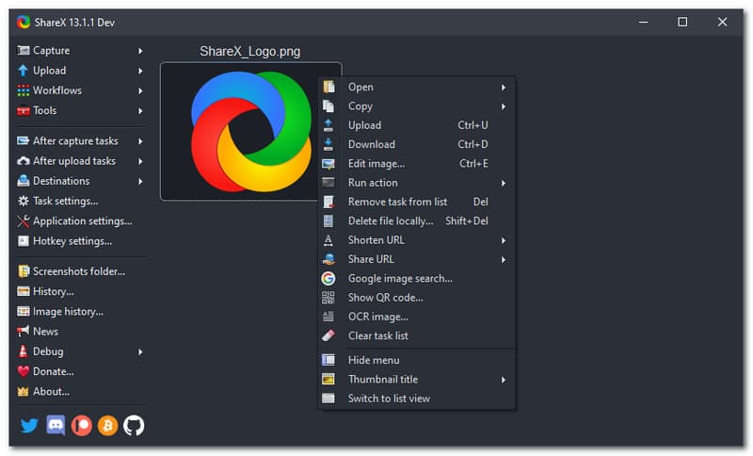
Task: Click the eraser icon beside Clear task list
Action: [328, 335]
